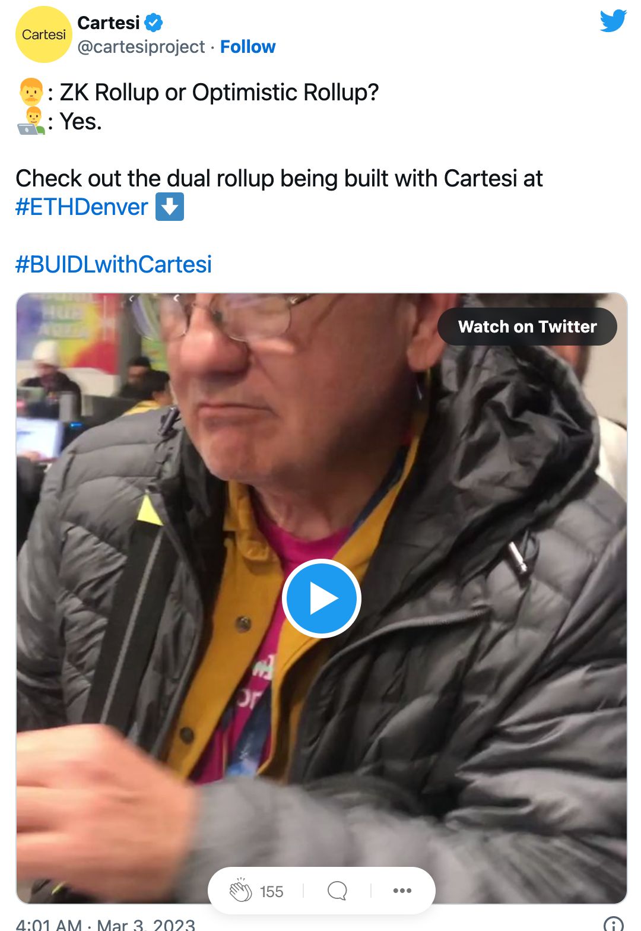Viewport: 641px width, 931px height.
Task: Clap for the tweet using the hands icon
Action: coord(240,891)
